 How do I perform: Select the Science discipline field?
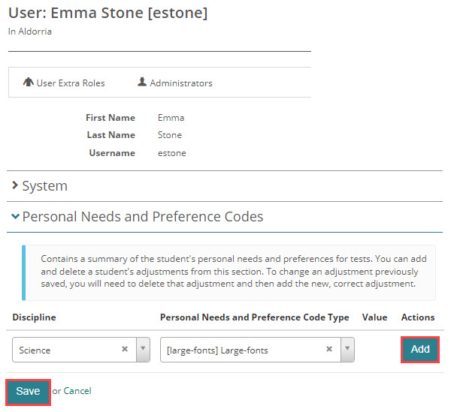click(x=81, y=350)
